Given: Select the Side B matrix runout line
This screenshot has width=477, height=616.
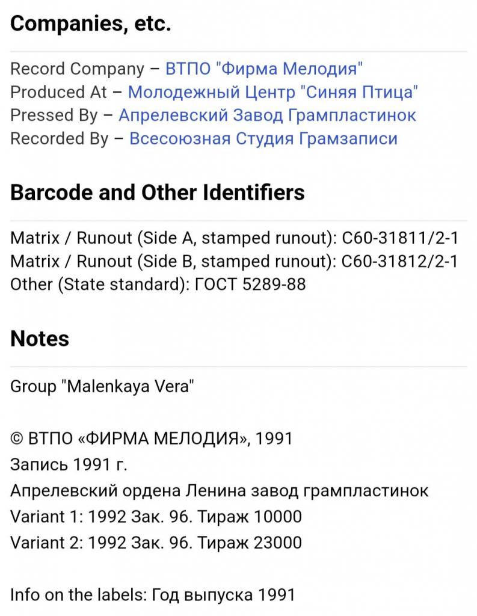Looking at the screenshot, I should (x=234, y=261).
